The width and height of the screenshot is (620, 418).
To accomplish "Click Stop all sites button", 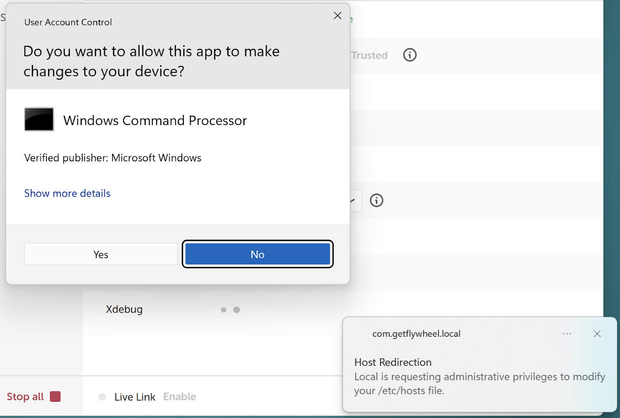I will coord(34,397).
